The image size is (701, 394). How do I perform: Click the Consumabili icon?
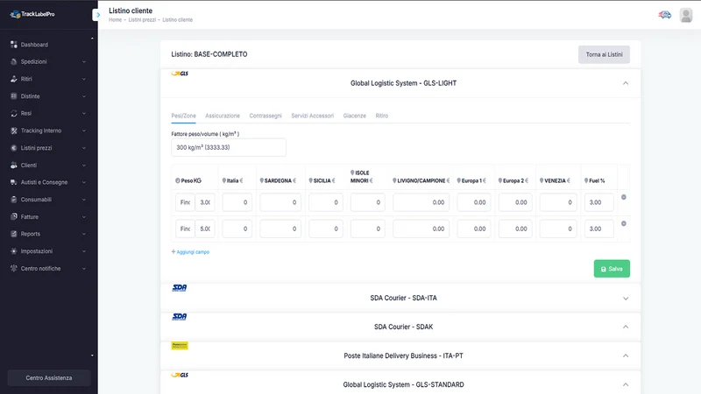14,200
